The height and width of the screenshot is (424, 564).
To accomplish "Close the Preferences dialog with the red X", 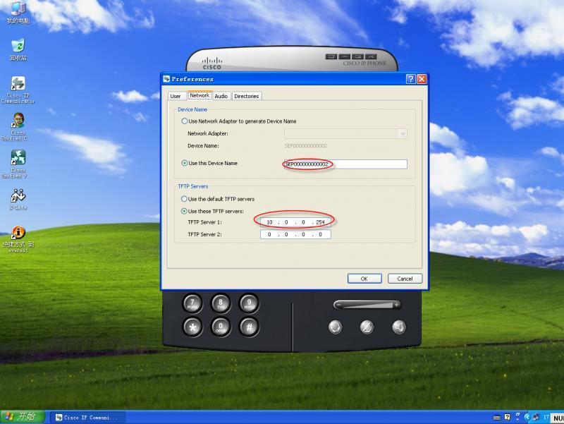I will tap(422, 79).
